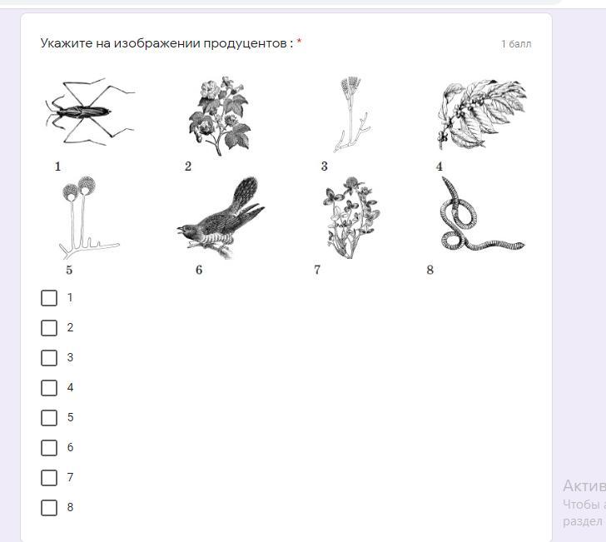Image resolution: width=606 pixels, height=542 pixels.
Task: Click the mucor mold drawing numbered 5
Action: point(89,217)
